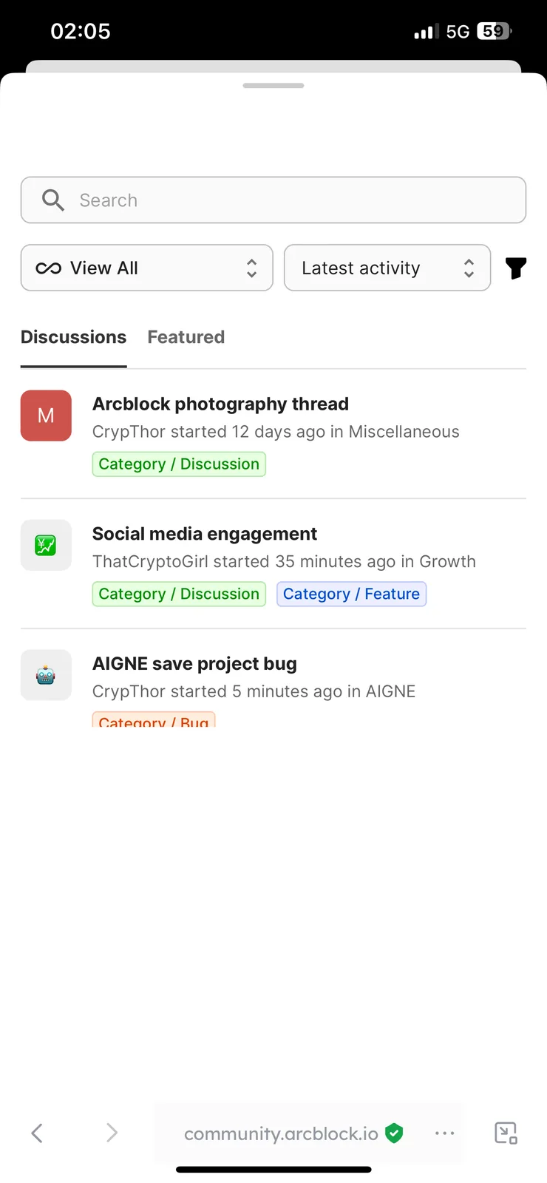Tap the red M avatar icon
Viewport: 547px width, 1183px height.
(x=46, y=416)
